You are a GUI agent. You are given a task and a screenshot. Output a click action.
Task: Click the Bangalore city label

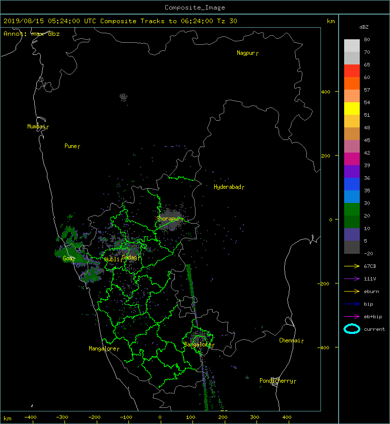pos(198,344)
